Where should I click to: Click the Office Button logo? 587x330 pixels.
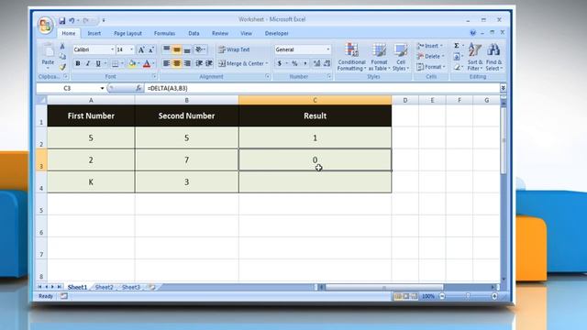click(45, 26)
